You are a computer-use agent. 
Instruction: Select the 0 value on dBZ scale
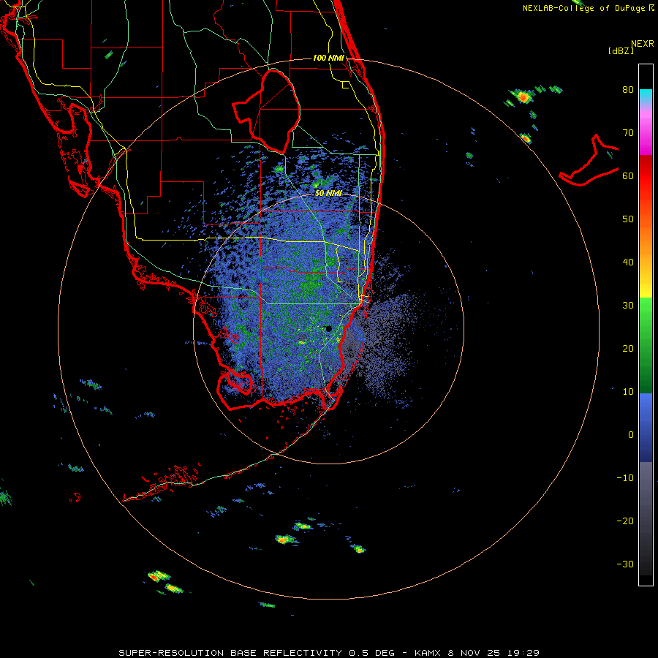coord(631,435)
